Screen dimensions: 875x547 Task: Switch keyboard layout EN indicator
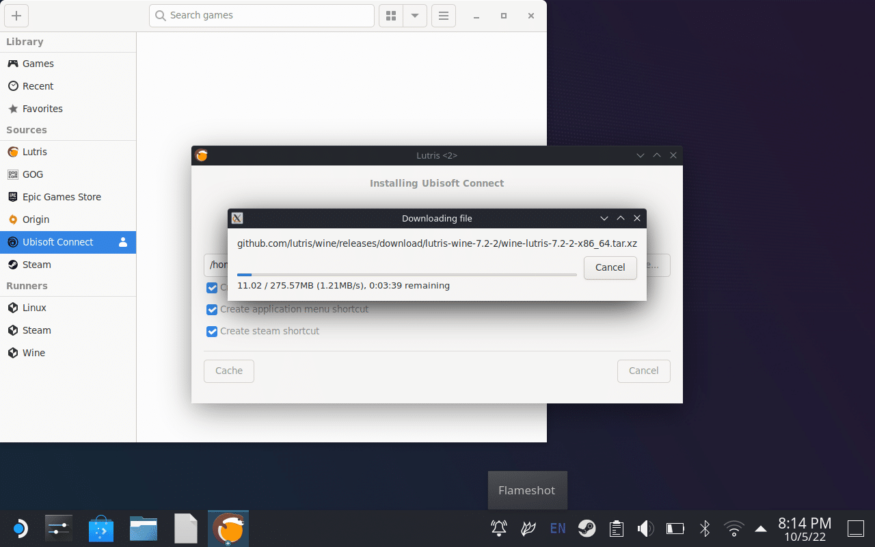[x=558, y=529]
